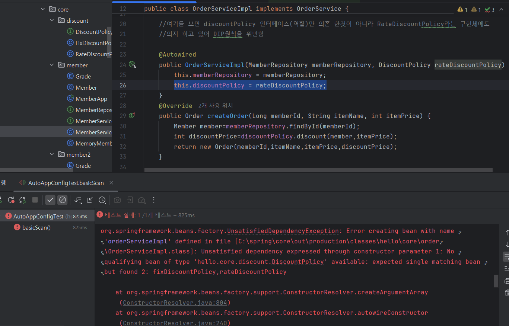Click line number 26 in the gutter
Image resolution: width=509 pixels, height=326 pixels.
coord(123,85)
